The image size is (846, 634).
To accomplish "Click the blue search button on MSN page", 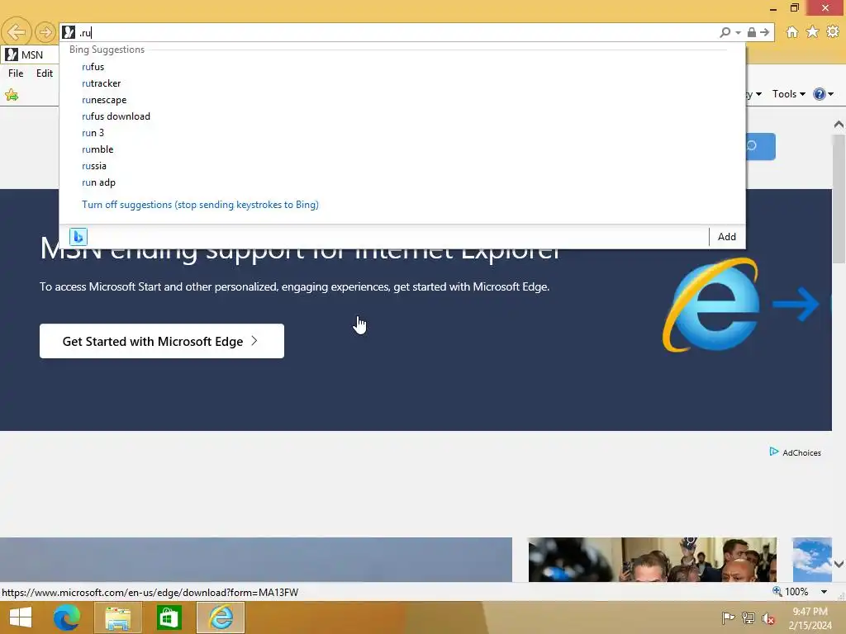I will tap(761, 146).
